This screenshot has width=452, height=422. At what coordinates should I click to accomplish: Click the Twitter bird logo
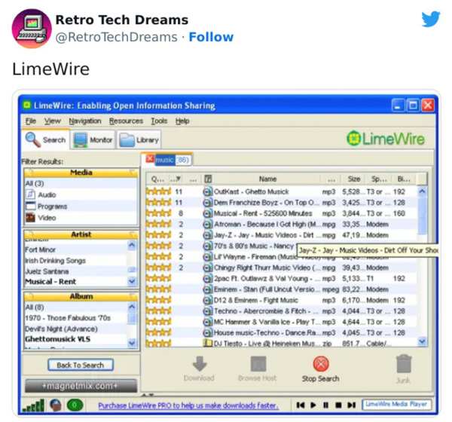431,19
